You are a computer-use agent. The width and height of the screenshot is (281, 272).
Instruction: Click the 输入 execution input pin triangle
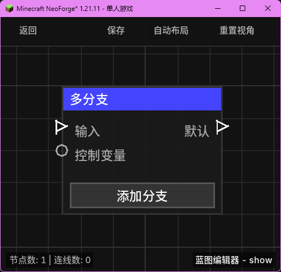click(62, 127)
